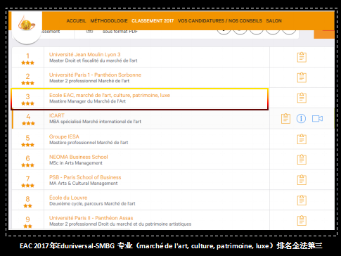Viewport: 341px width, 256px height.
Task: Open the clipboard icon for NEOMA Business School
Action: point(302,160)
